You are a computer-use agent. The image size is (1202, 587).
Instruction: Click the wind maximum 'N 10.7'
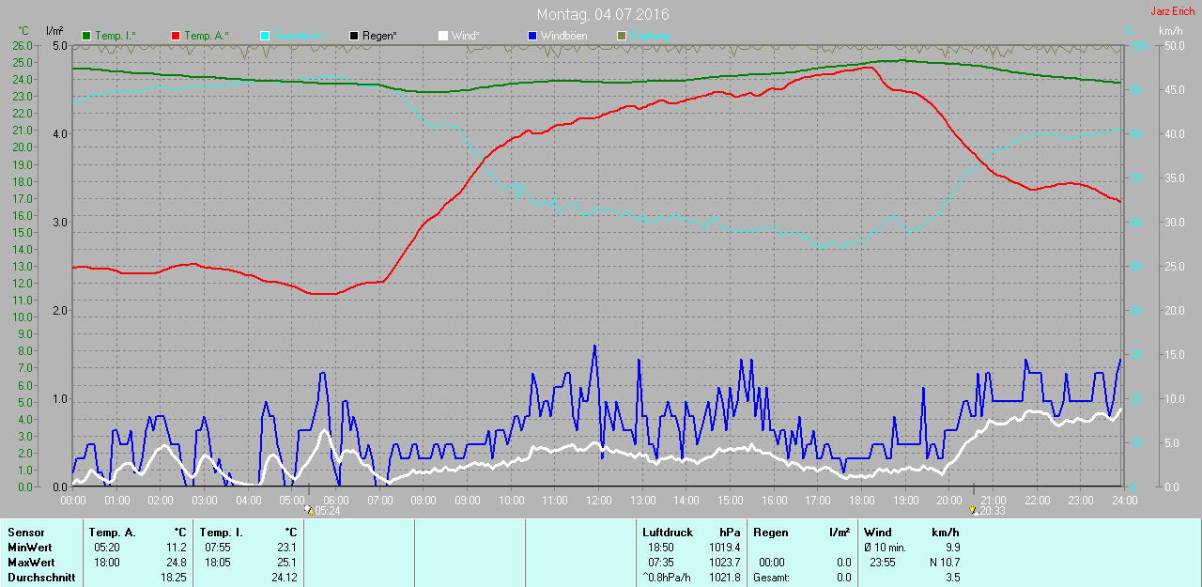pyautogui.click(x=945, y=563)
